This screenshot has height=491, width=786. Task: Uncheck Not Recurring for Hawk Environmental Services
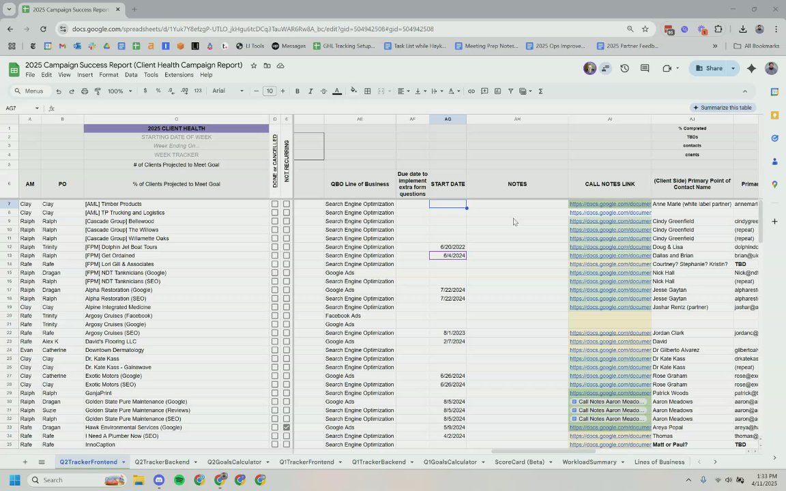(x=287, y=428)
